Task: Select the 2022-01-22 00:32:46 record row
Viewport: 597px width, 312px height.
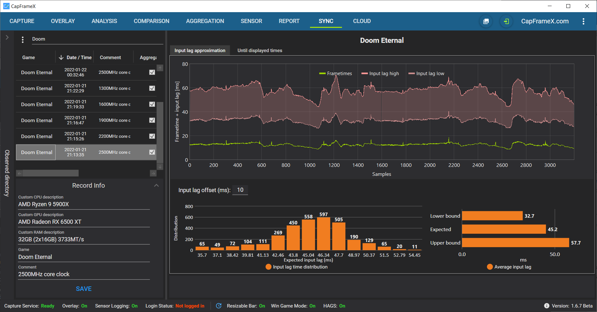Action: (x=86, y=72)
